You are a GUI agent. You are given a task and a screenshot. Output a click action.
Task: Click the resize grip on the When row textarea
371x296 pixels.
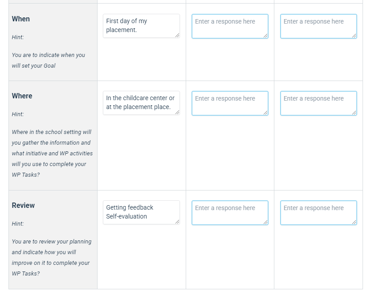(177, 35)
